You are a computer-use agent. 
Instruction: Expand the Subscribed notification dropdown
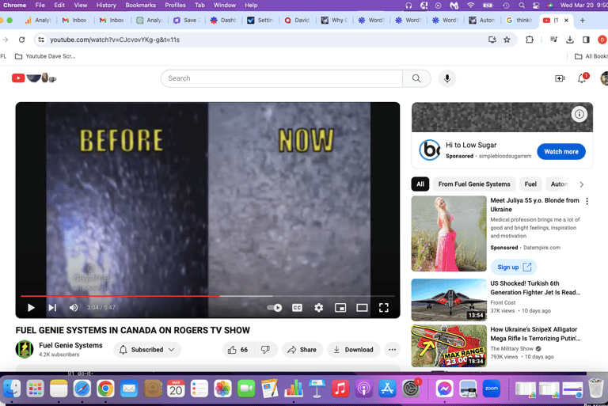point(147,350)
